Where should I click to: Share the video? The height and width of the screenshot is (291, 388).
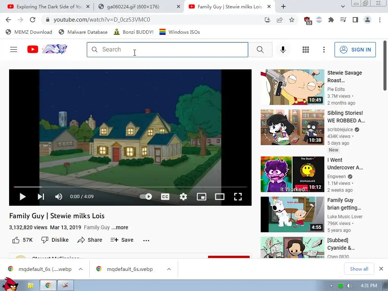click(89, 240)
